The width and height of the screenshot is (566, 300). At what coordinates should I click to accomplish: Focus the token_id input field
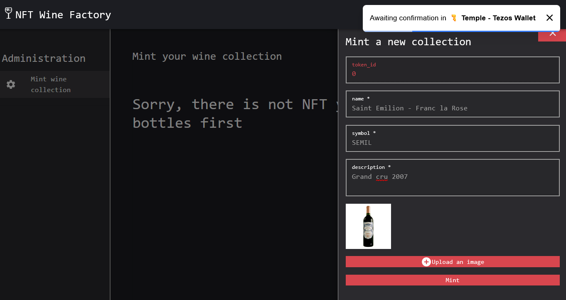point(452,74)
